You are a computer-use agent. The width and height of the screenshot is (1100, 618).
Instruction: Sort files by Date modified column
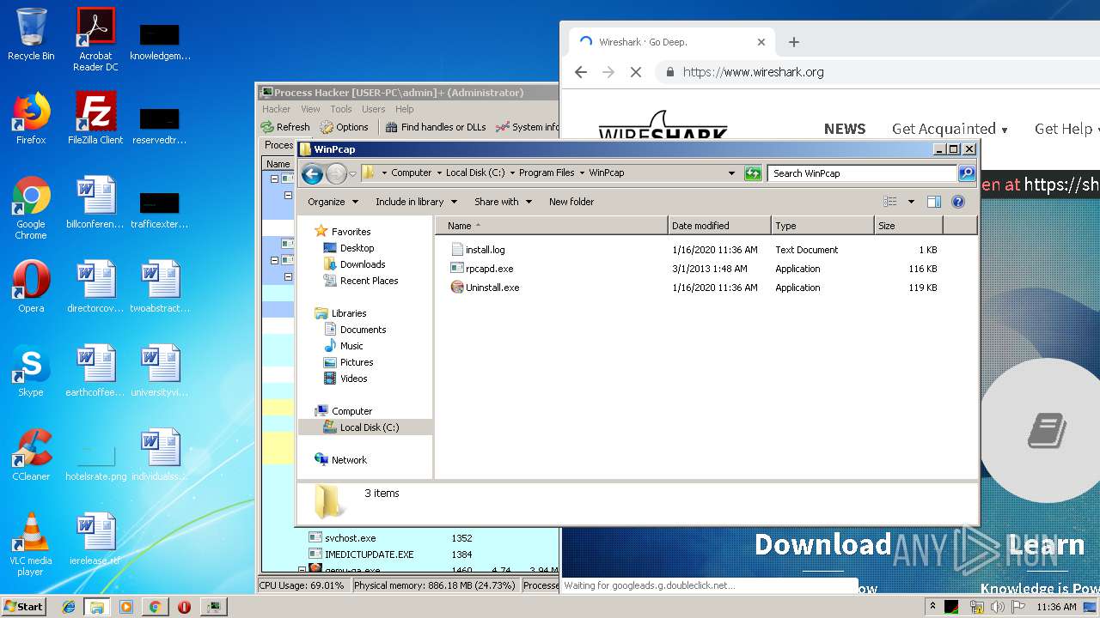(x=719, y=226)
